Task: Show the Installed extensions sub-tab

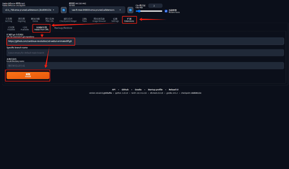Action: point(11,28)
